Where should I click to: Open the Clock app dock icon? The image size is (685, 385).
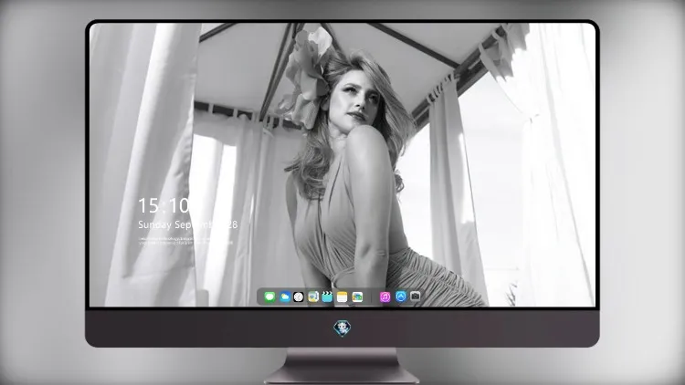coord(299,297)
